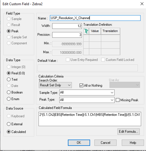This screenshot has height=151, width=146.
Task: Toggle the All or Nothing checkbox
Action: (81, 85)
